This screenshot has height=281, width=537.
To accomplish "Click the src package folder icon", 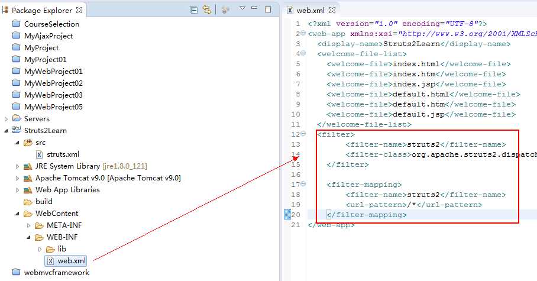I will (28, 143).
